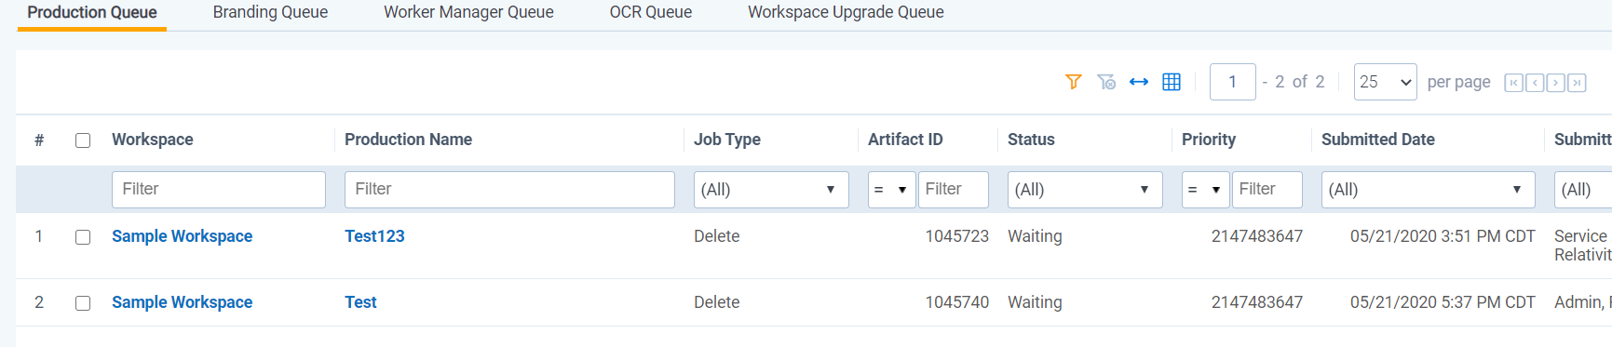Image resolution: width=1612 pixels, height=347 pixels.
Task: Open Artifact ID operator dropdown
Action: tap(891, 190)
